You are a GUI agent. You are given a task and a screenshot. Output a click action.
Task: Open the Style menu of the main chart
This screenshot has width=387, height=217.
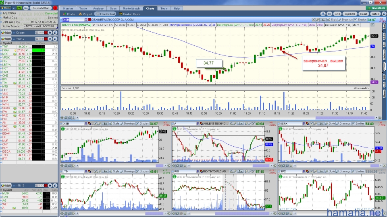coord(332,20)
